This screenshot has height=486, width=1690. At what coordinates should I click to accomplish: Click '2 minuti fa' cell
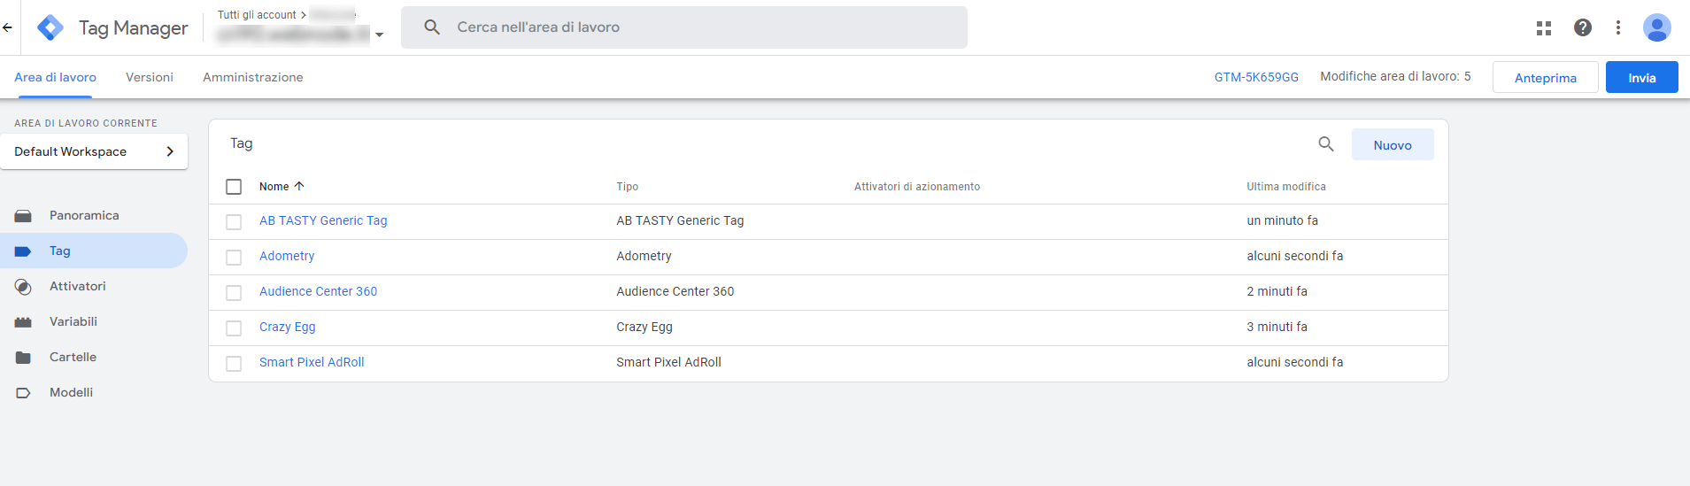coord(1277,291)
